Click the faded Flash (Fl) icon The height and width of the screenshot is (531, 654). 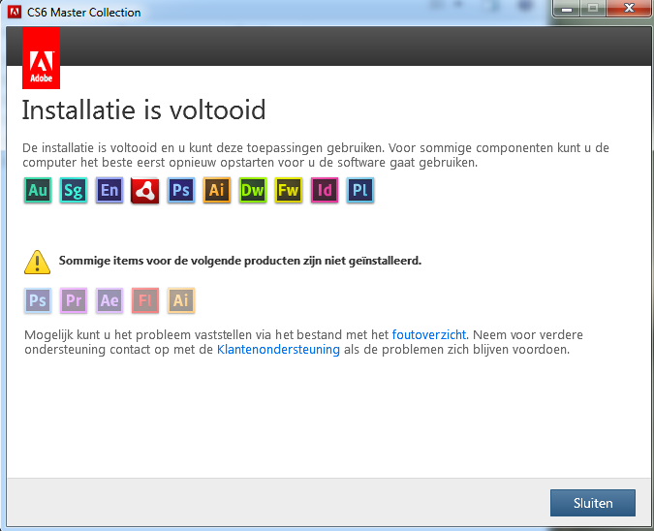(x=145, y=300)
